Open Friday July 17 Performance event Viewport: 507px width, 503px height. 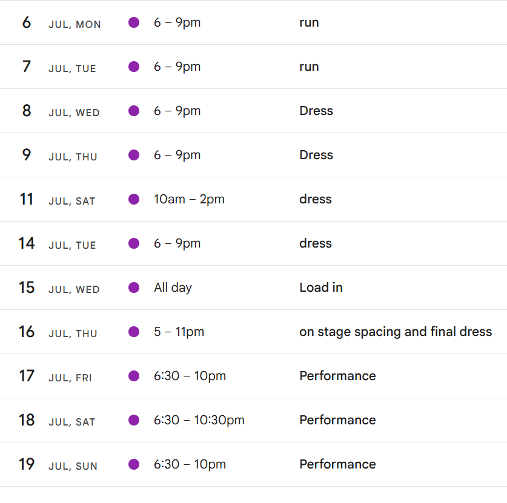[x=337, y=376]
